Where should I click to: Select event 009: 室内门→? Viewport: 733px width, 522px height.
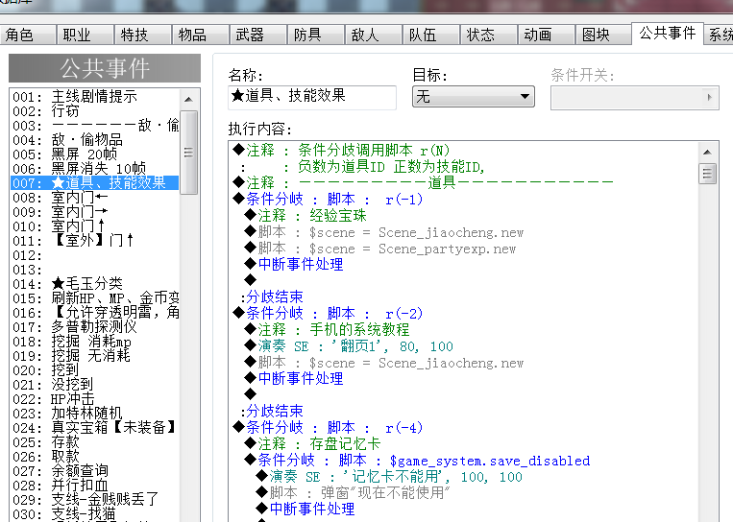95,212
